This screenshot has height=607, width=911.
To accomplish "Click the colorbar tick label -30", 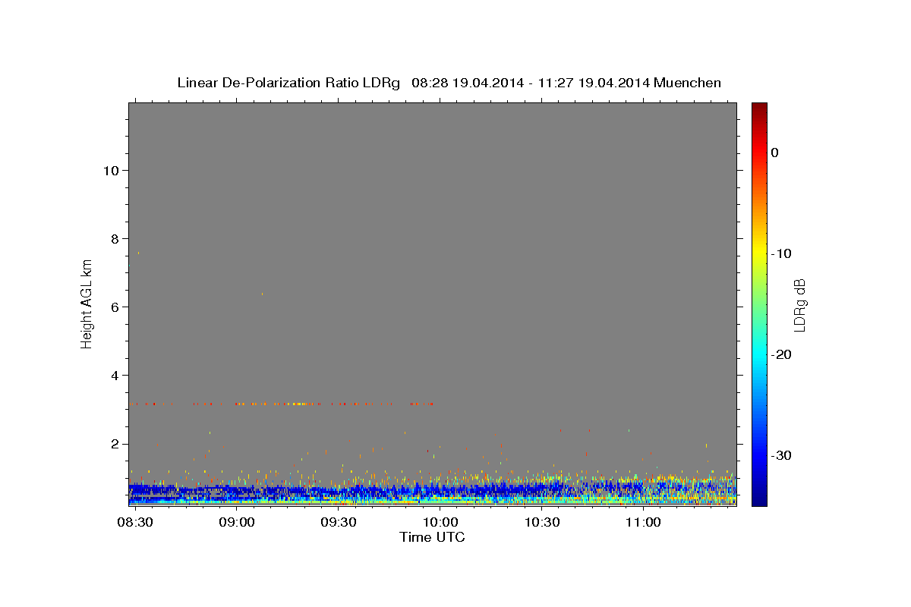I will pos(782,455).
